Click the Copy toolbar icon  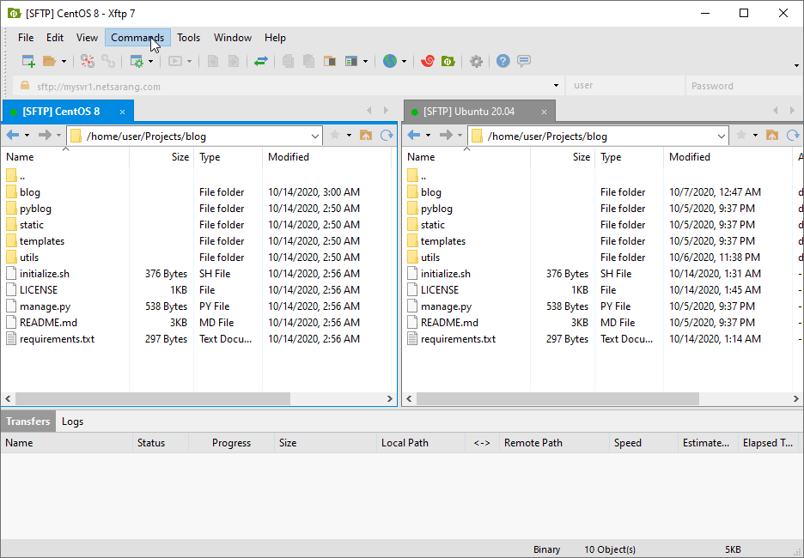(x=288, y=62)
